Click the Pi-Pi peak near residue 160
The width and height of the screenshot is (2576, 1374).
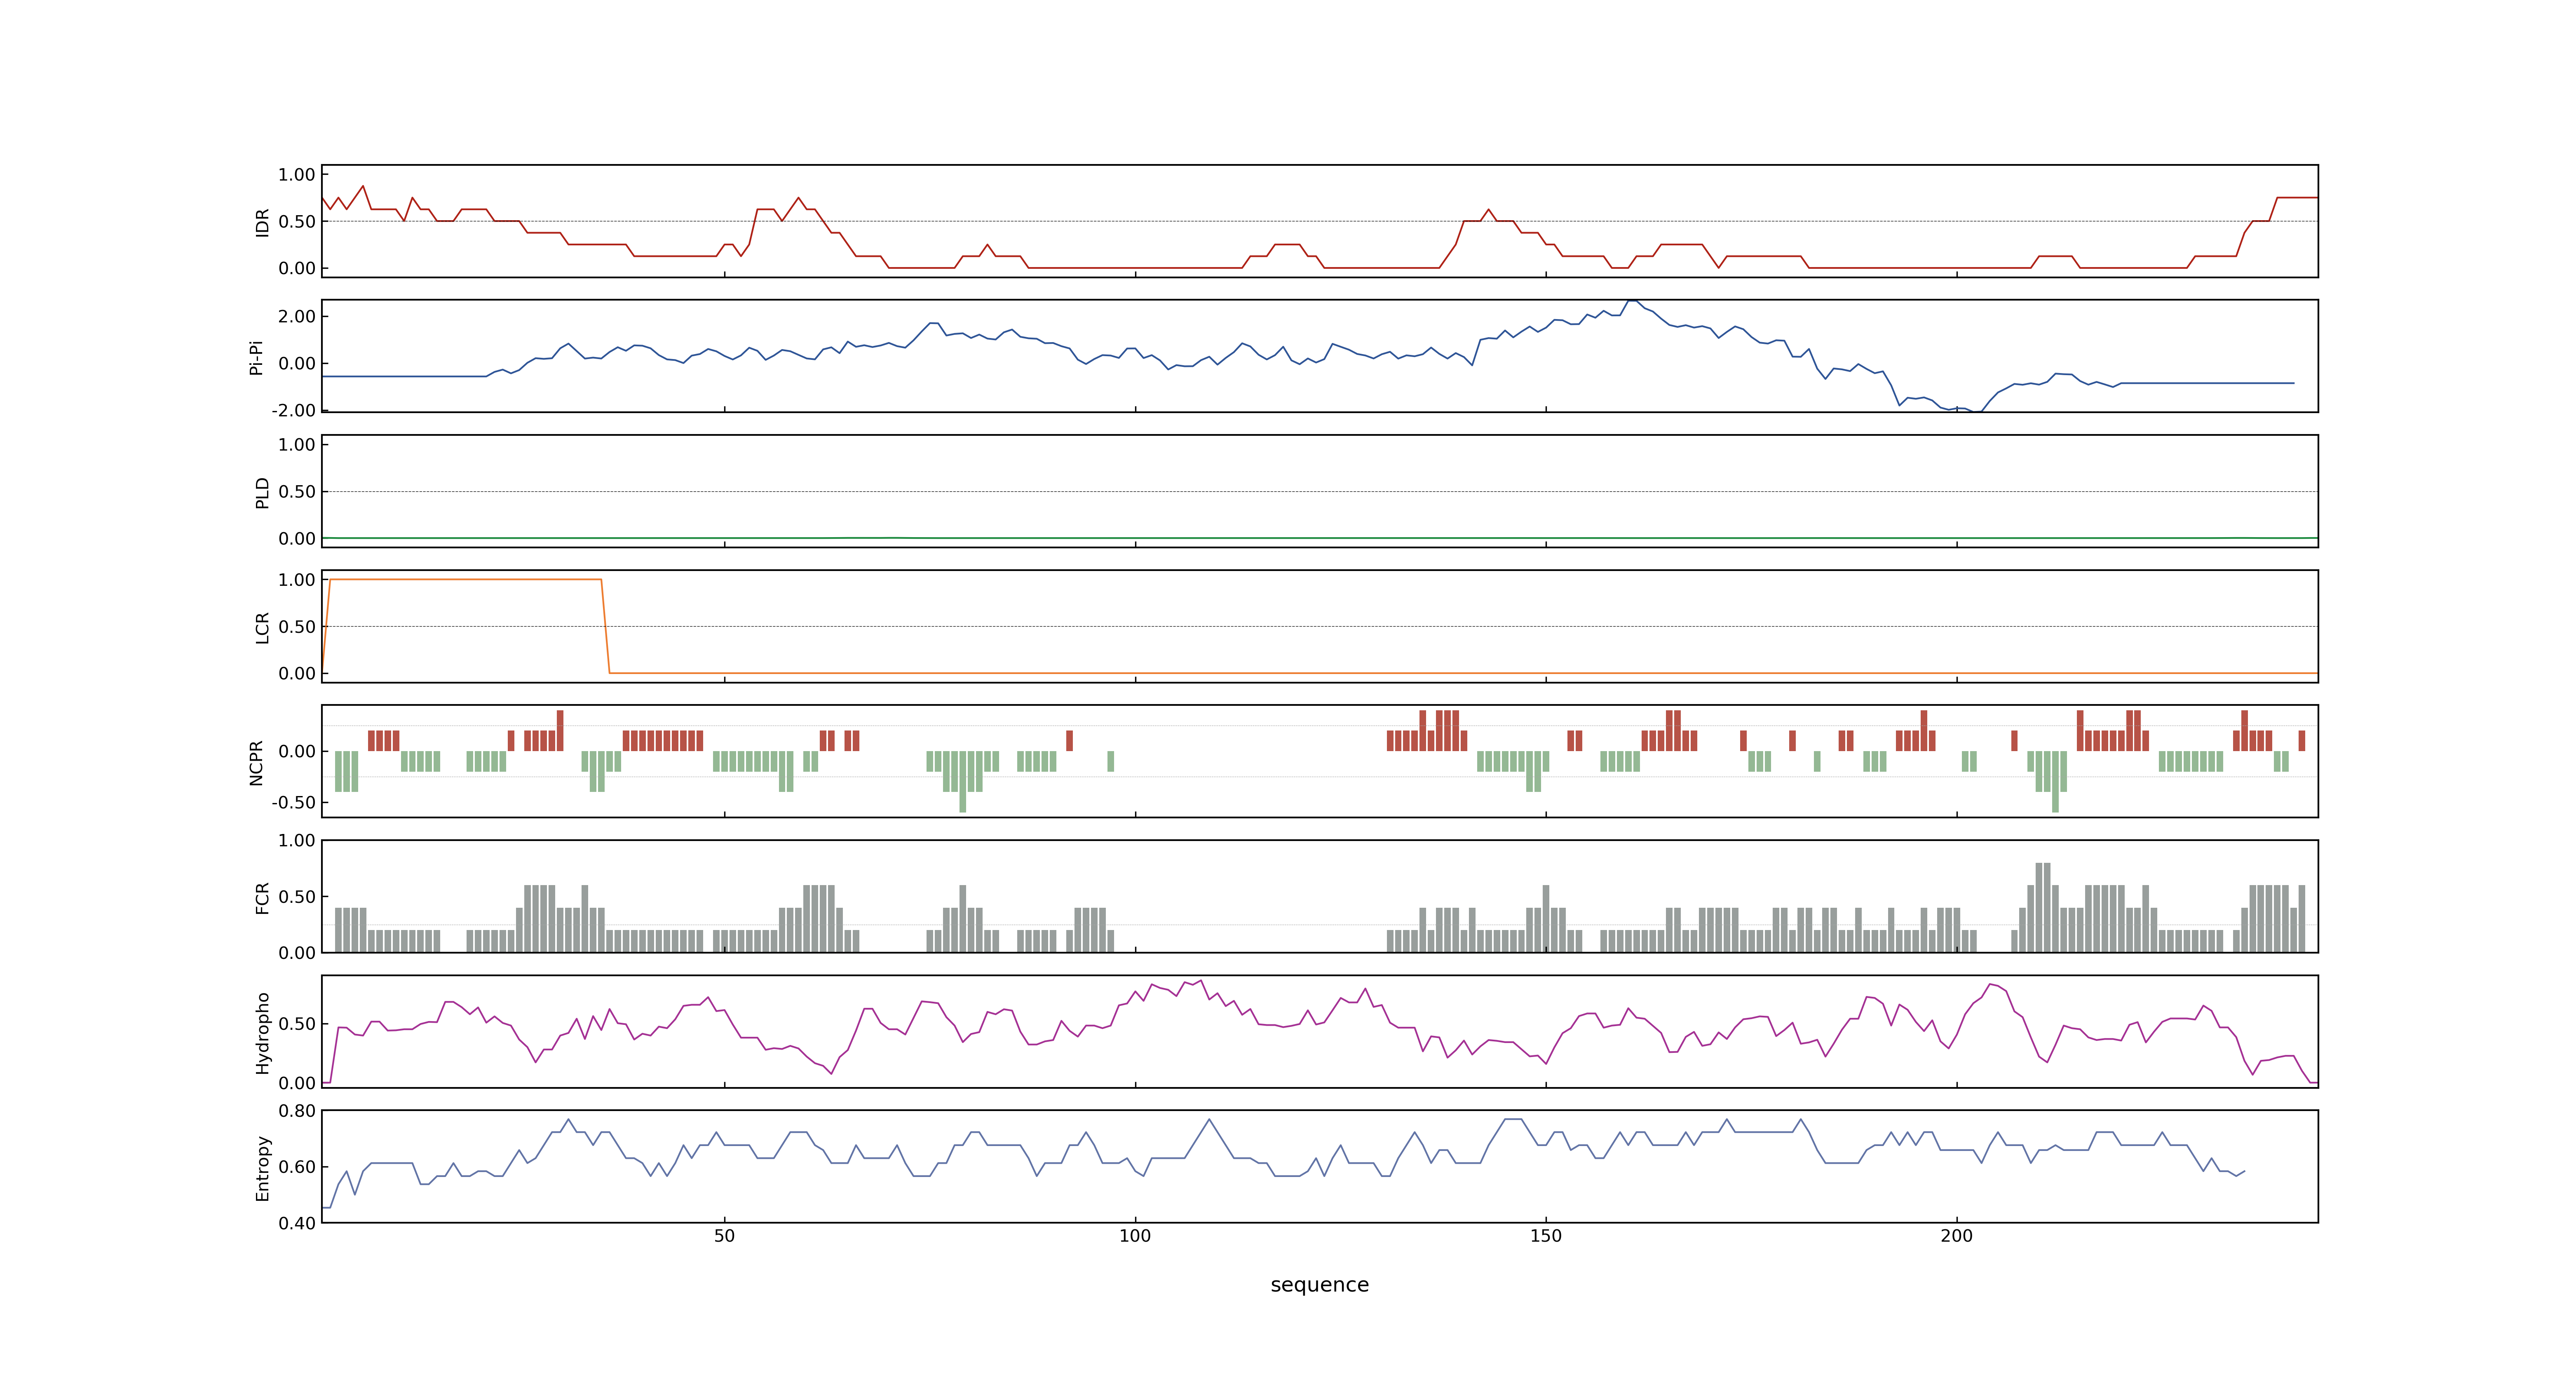click(x=1632, y=301)
